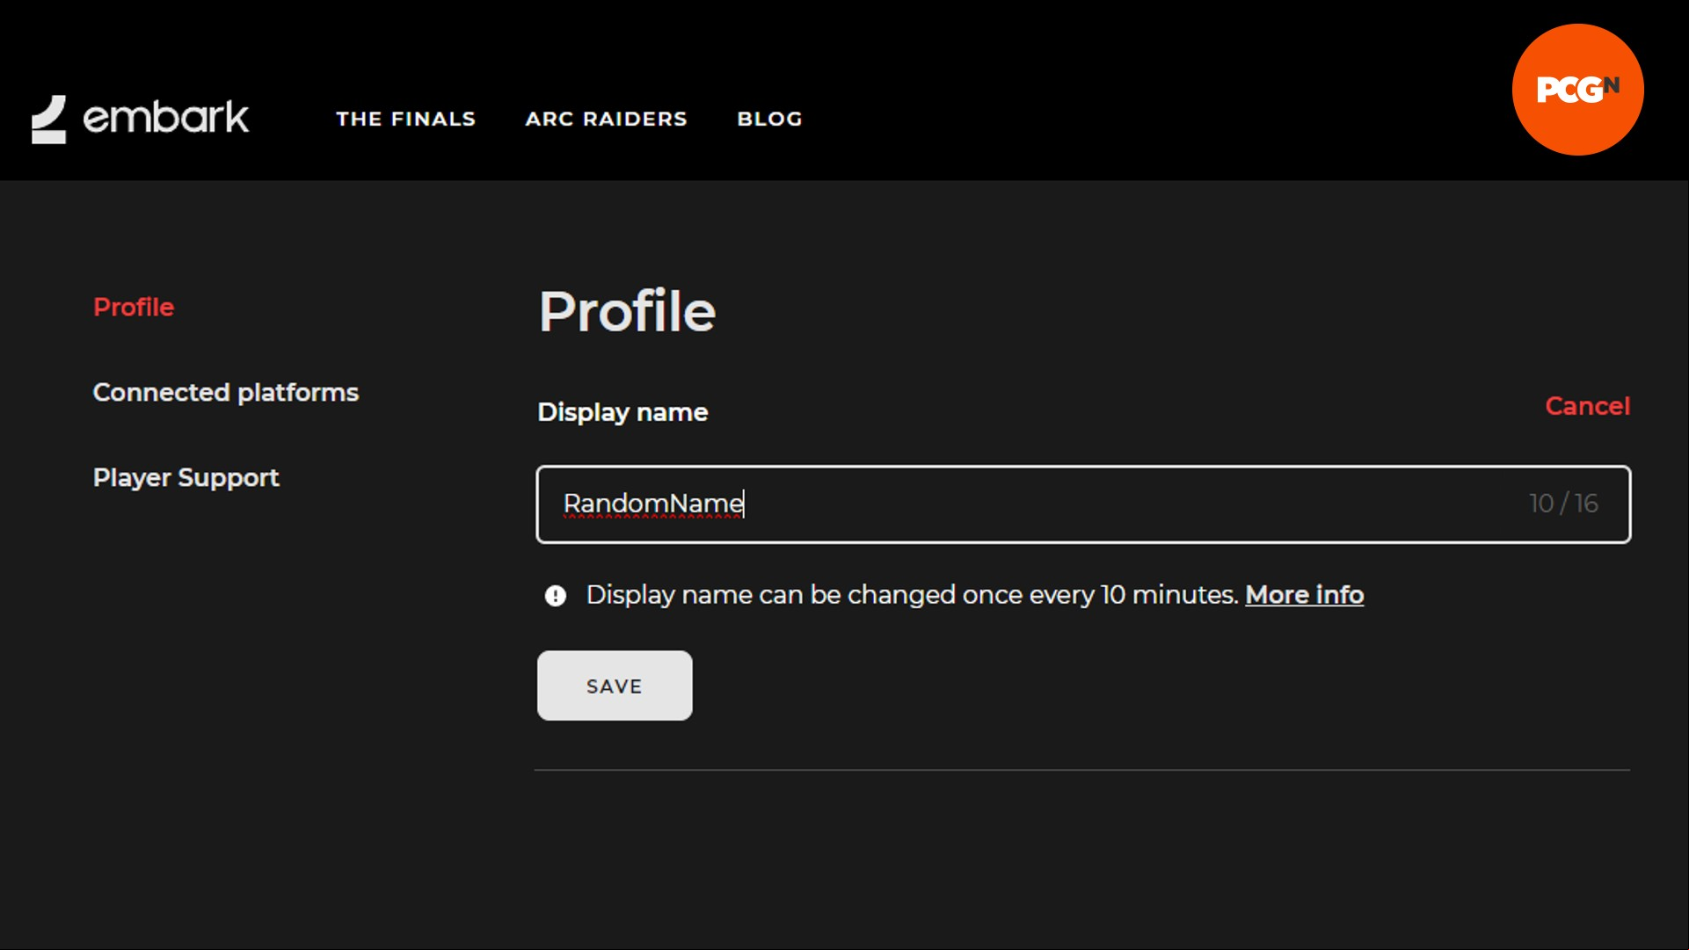Click the Display name label

(622, 412)
